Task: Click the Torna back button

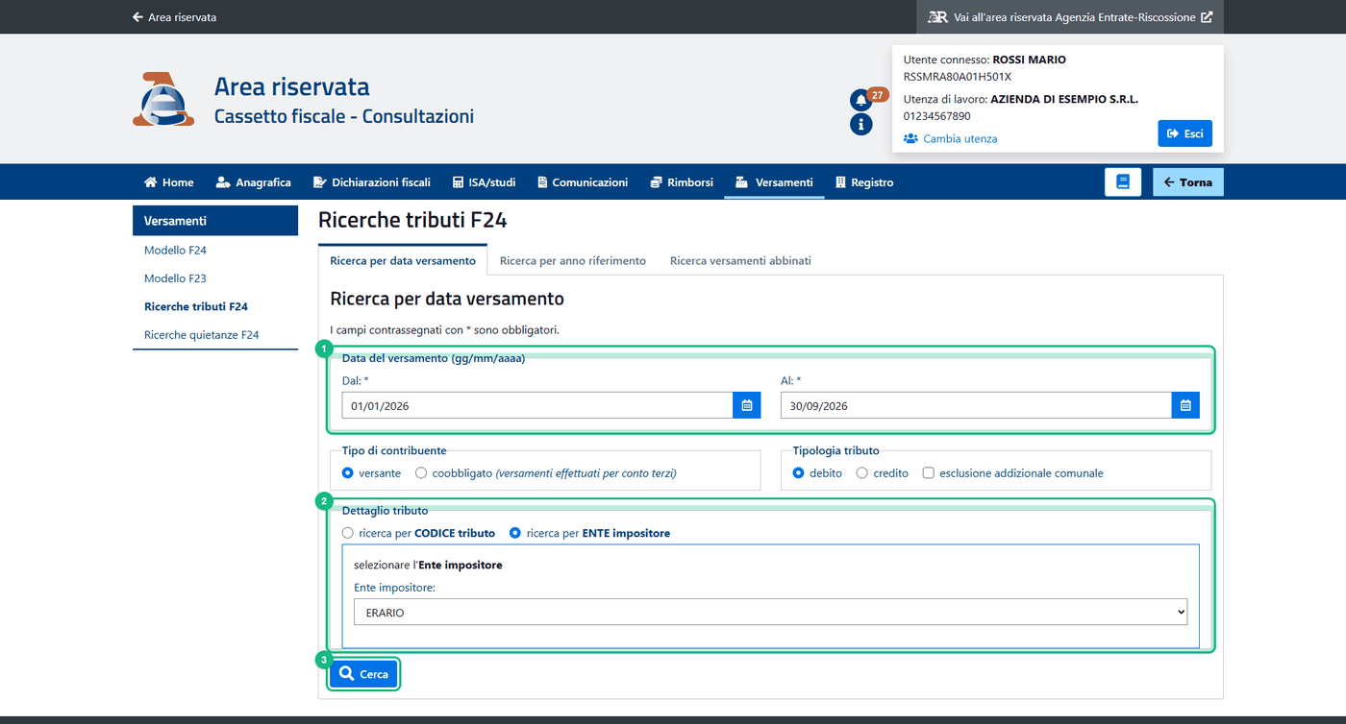Action: (x=1188, y=182)
